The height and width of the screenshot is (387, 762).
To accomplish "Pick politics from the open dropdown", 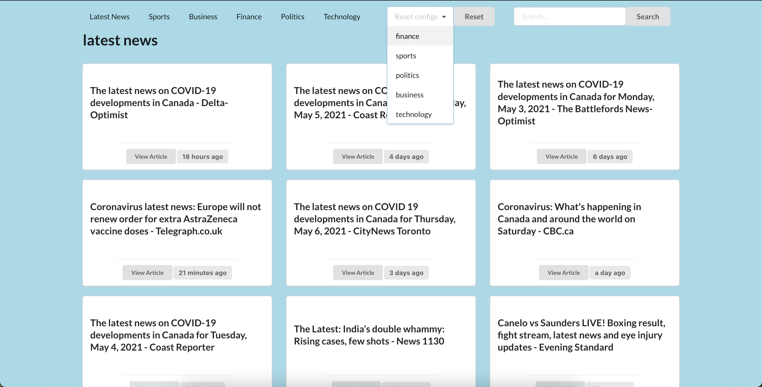I will [420, 75].
